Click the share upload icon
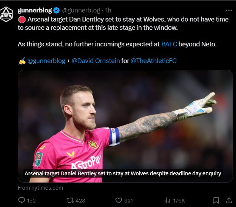 click(228, 200)
